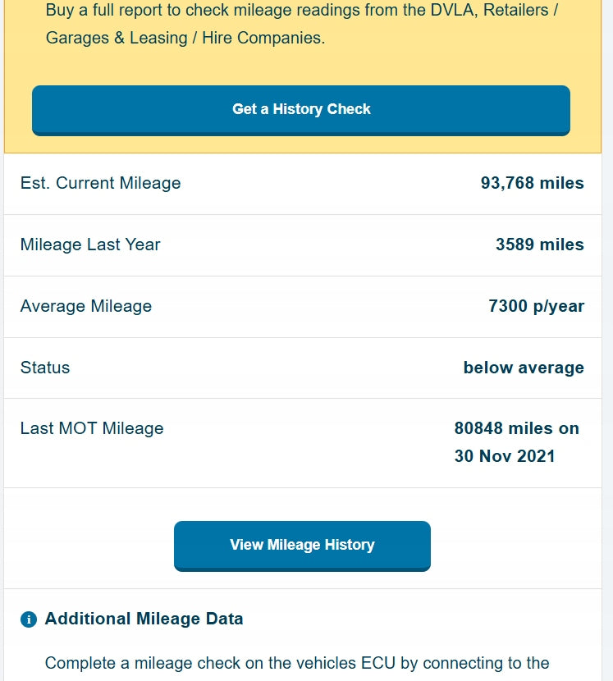Click the Get a History Check button
This screenshot has height=681, width=613.
coord(301,110)
